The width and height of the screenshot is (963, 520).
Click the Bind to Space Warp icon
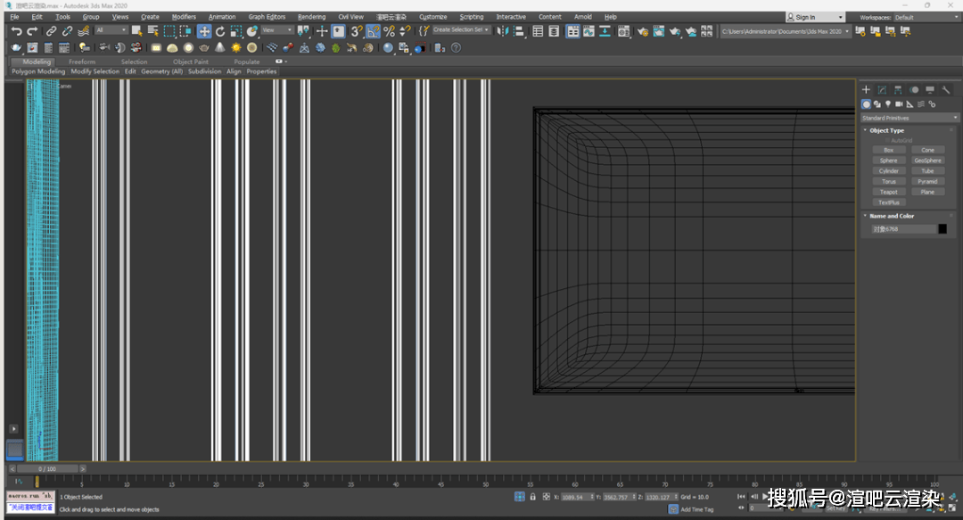point(83,30)
